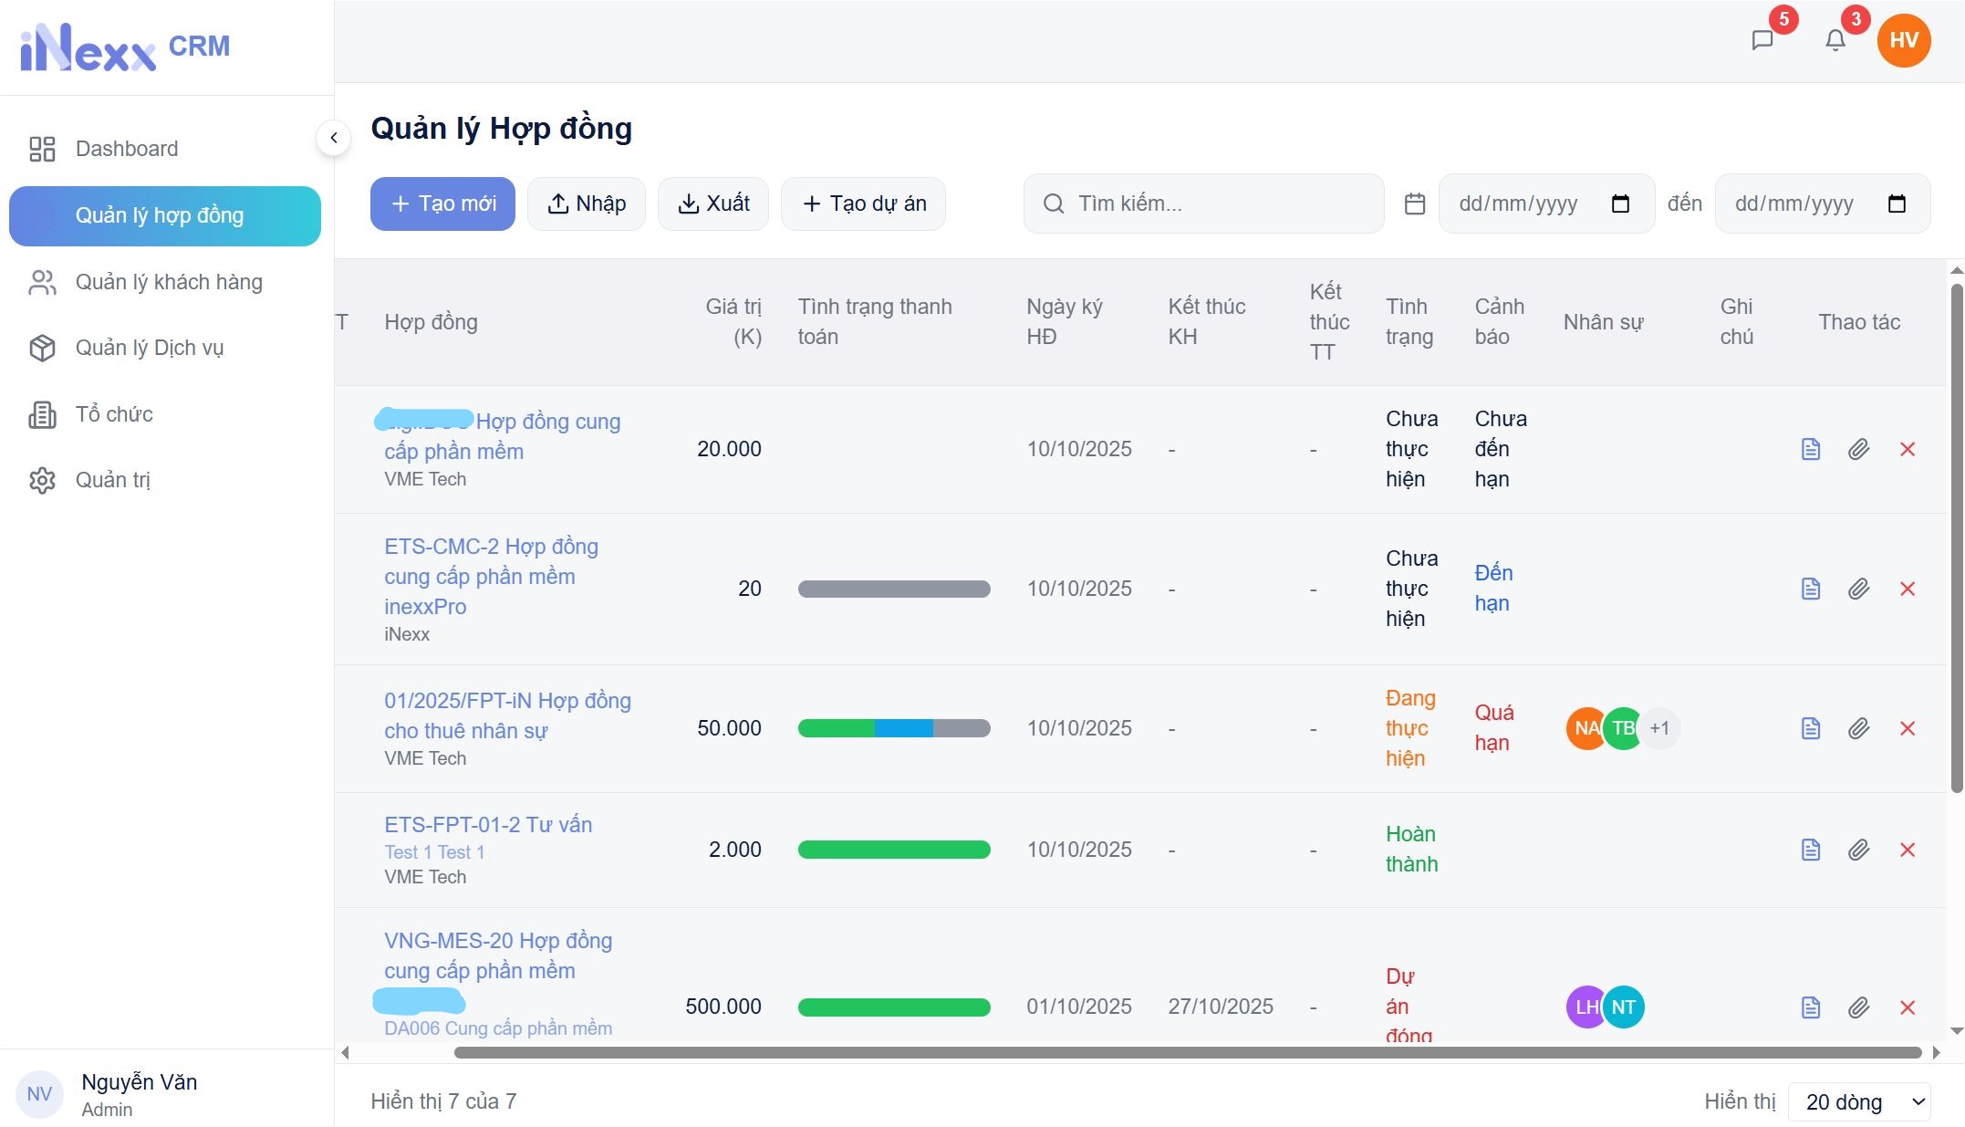
Task: Click the Tạo mới button
Action: (442, 203)
